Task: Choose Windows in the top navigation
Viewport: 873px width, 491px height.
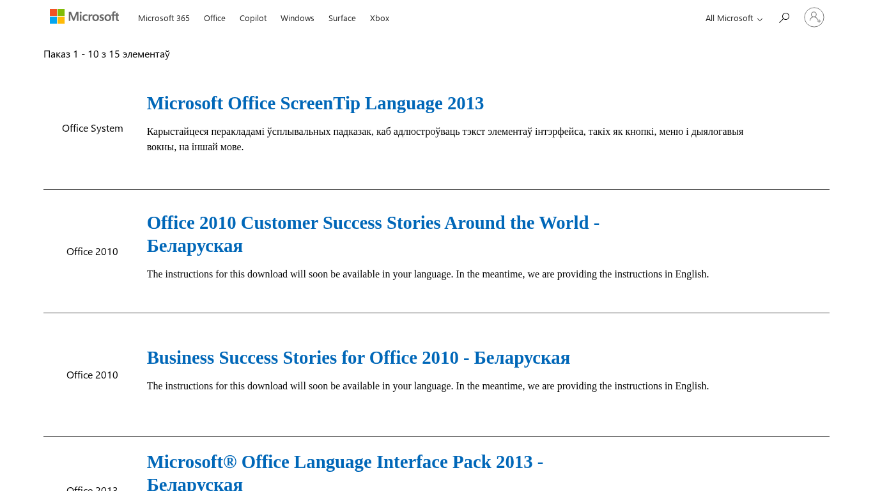Action: coord(297,18)
